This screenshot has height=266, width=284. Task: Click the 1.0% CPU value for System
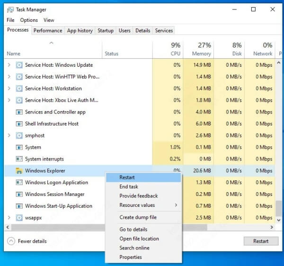(x=175, y=147)
